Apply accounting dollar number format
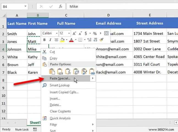The width and height of the screenshot is (178, 132). (86, 33)
